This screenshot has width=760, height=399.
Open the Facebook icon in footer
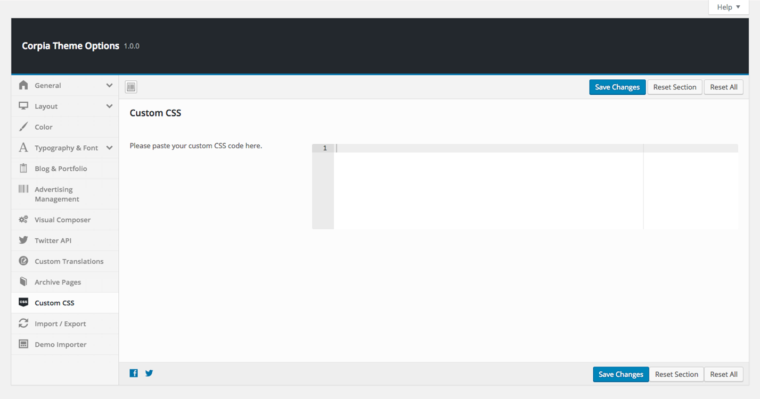(x=134, y=373)
